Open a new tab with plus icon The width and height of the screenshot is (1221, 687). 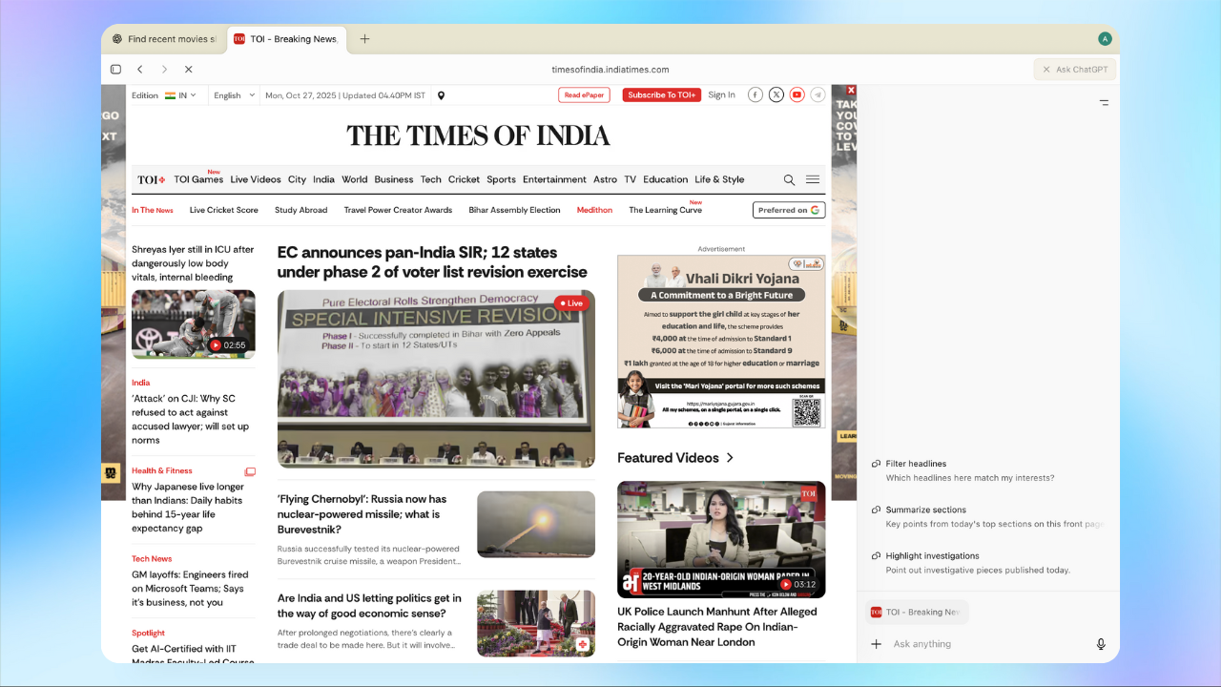pos(364,39)
